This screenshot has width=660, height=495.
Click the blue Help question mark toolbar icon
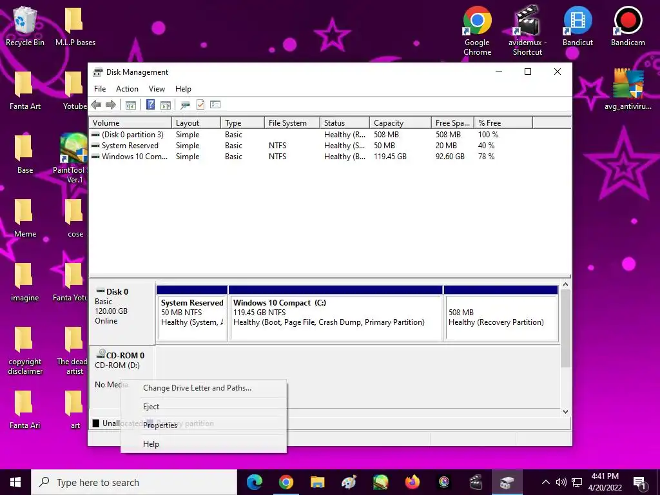150,104
